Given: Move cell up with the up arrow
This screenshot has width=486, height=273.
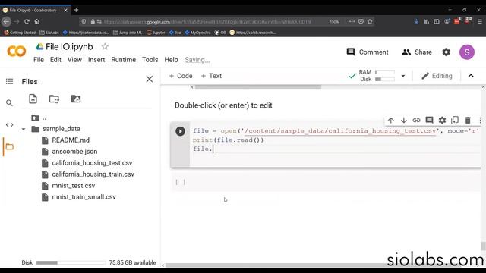Looking at the screenshot, I should [390, 120].
